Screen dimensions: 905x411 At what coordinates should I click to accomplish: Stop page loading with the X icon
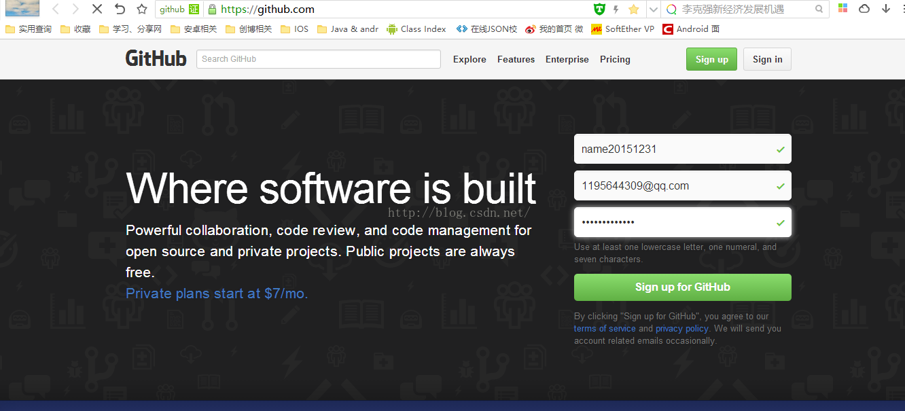[x=97, y=9]
